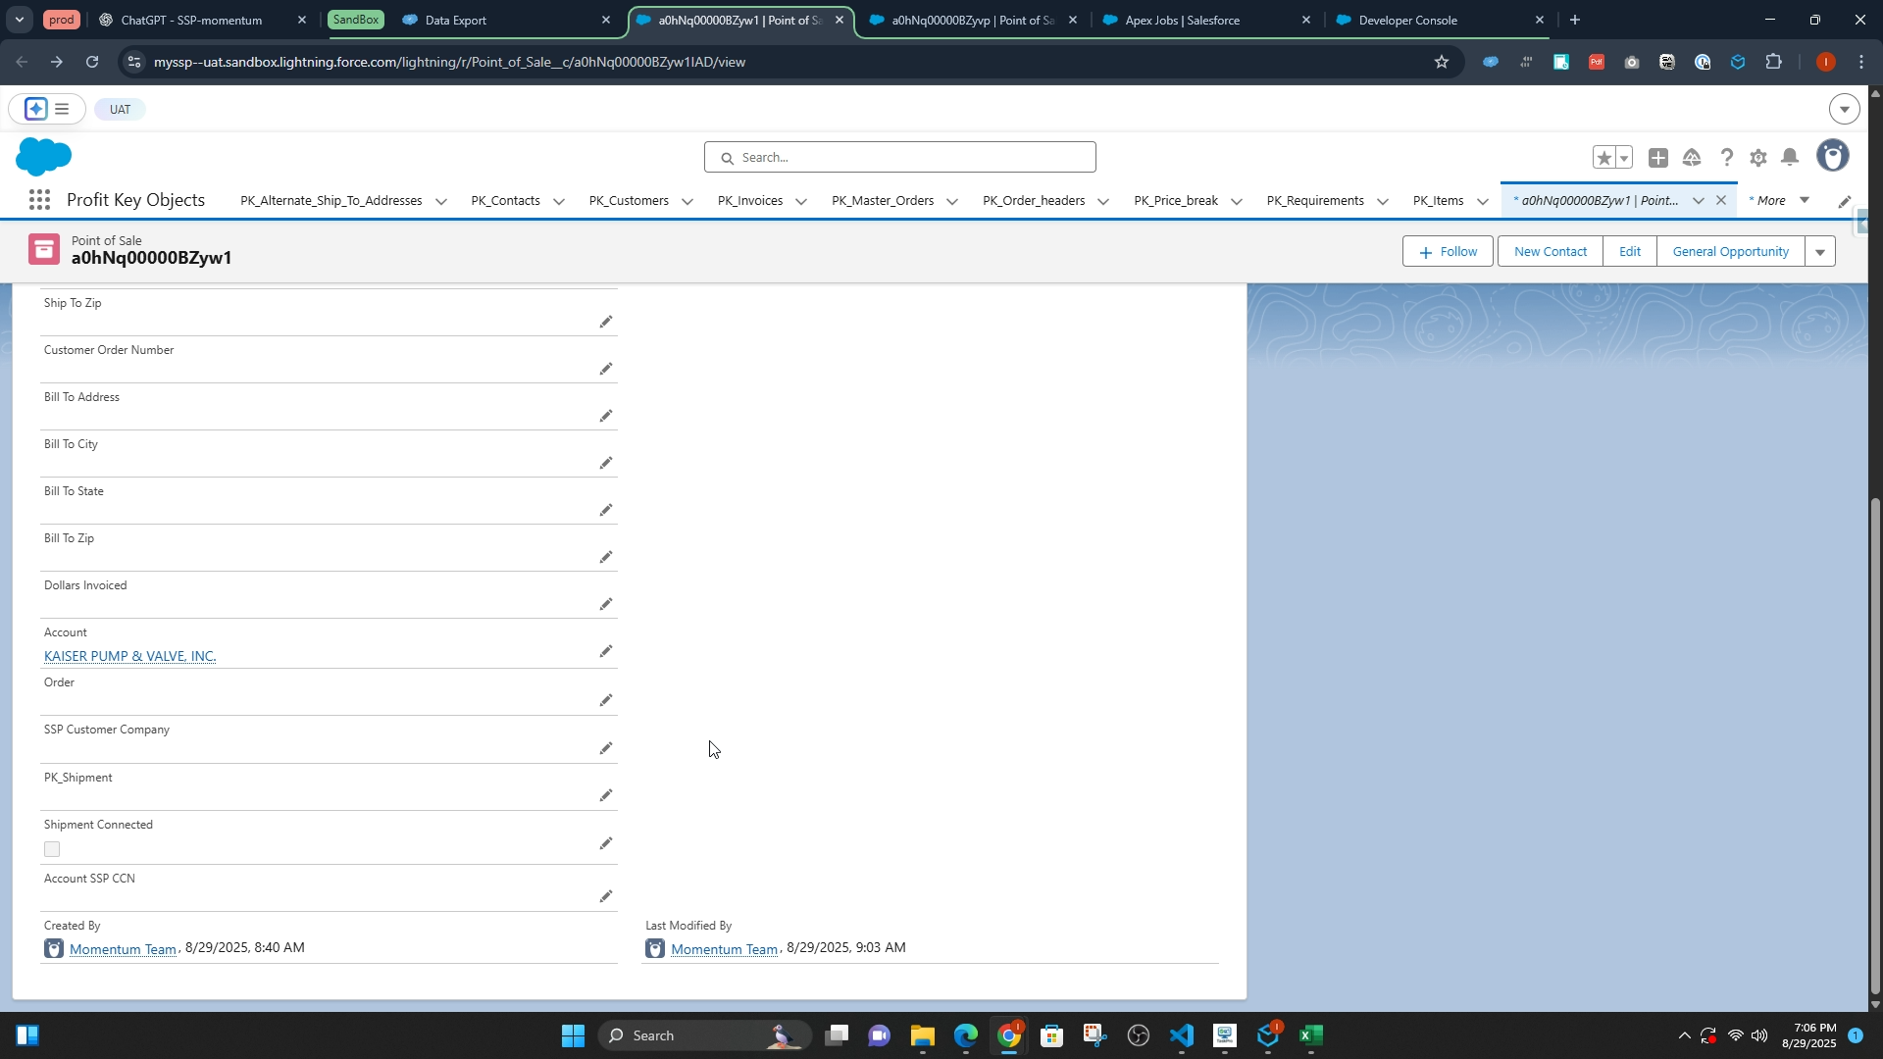Edit Dollars Invoiced with pencil icon
Viewport: 1883px width, 1059px height.
point(606,605)
